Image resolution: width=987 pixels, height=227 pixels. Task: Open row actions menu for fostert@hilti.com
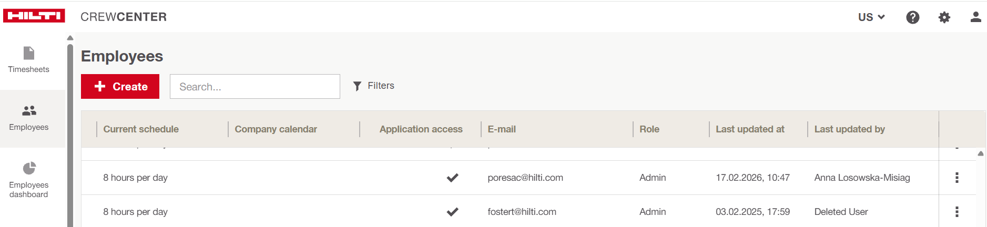click(957, 212)
